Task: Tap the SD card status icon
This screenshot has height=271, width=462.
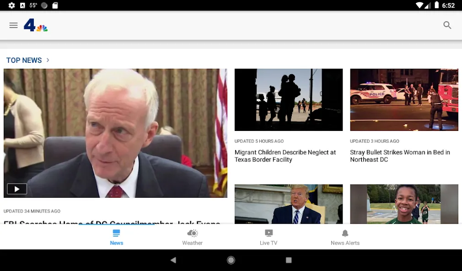Action: [x=55, y=5]
